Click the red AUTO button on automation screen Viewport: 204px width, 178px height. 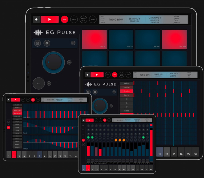(x=8, y=128)
